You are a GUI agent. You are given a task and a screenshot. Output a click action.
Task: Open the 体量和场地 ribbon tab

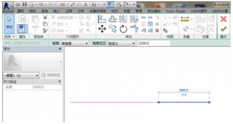(98, 11)
